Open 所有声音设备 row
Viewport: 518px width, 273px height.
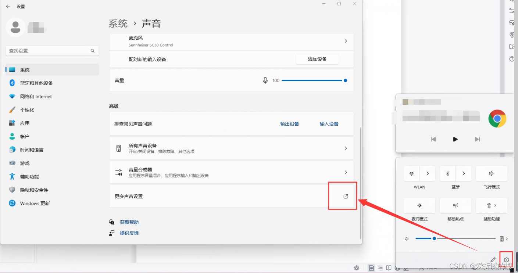[x=231, y=148]
